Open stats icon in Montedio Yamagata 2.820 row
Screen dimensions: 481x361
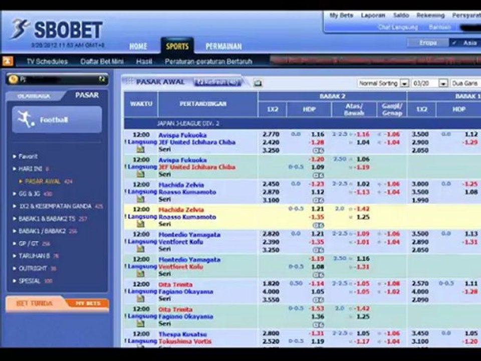[x=140, y=249]
